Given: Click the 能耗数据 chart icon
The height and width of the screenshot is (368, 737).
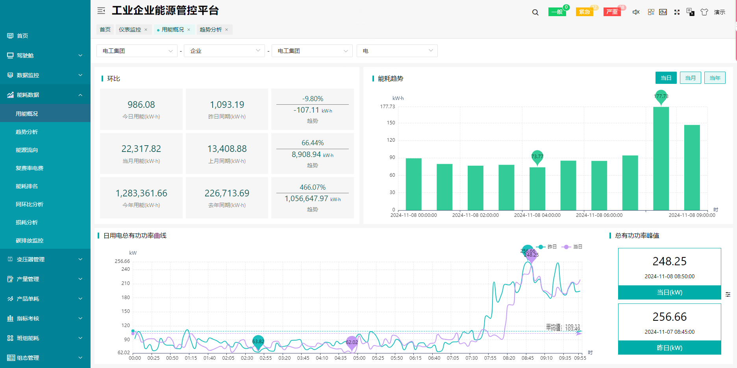Looking at the screenshot, I should pos(10,95).
